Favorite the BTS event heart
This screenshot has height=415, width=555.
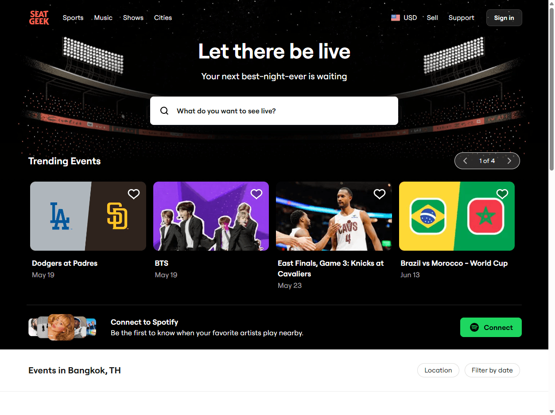pyautogui.click(x=256, y=194)
